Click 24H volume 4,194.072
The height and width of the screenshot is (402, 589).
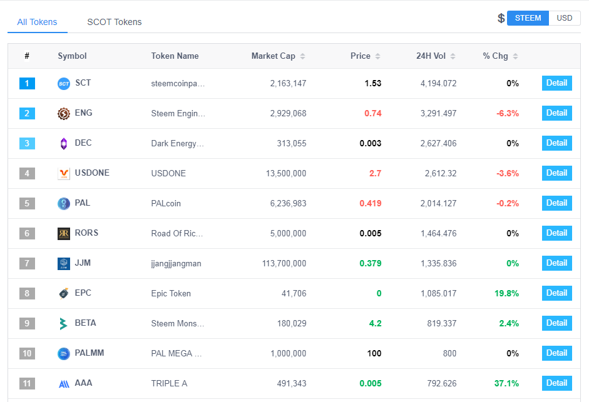(438, 83)
